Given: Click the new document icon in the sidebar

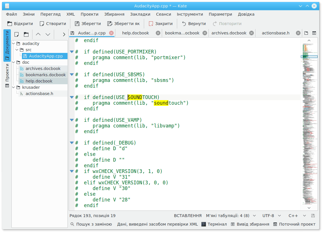Looking at the screenshot, I should click(x=17, y=34).
